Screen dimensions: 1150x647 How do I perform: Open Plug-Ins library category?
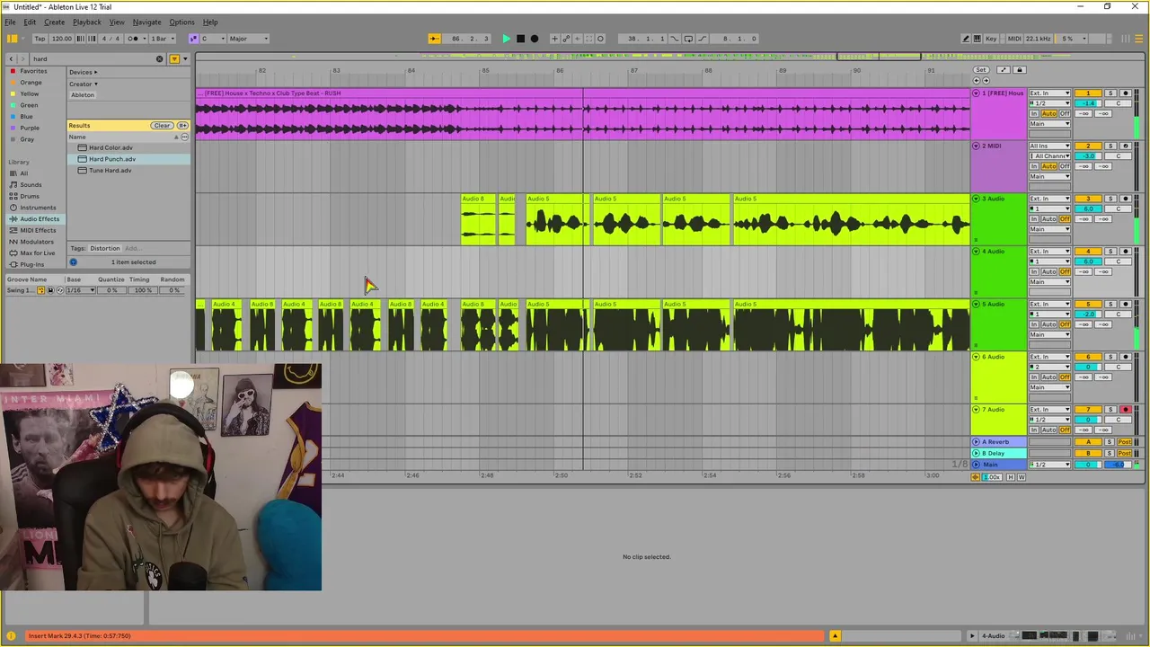(x=31, y=264)
